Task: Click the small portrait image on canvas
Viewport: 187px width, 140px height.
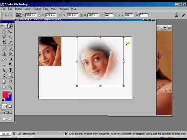Action: pos(50,51)
